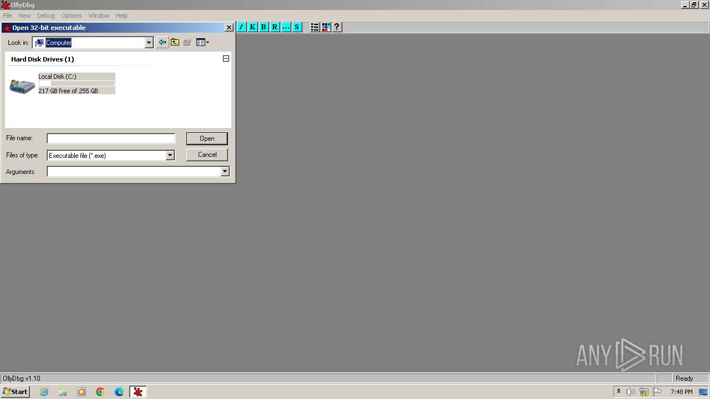710x399 pixels.
Task: Click the Show desktop button
Action: (x=704, y=392)
